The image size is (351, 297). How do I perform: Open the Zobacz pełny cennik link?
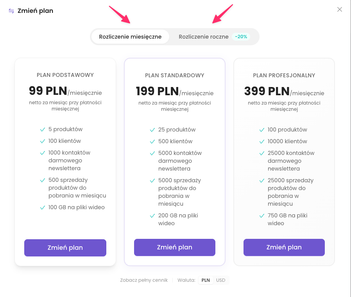point(144,280)
